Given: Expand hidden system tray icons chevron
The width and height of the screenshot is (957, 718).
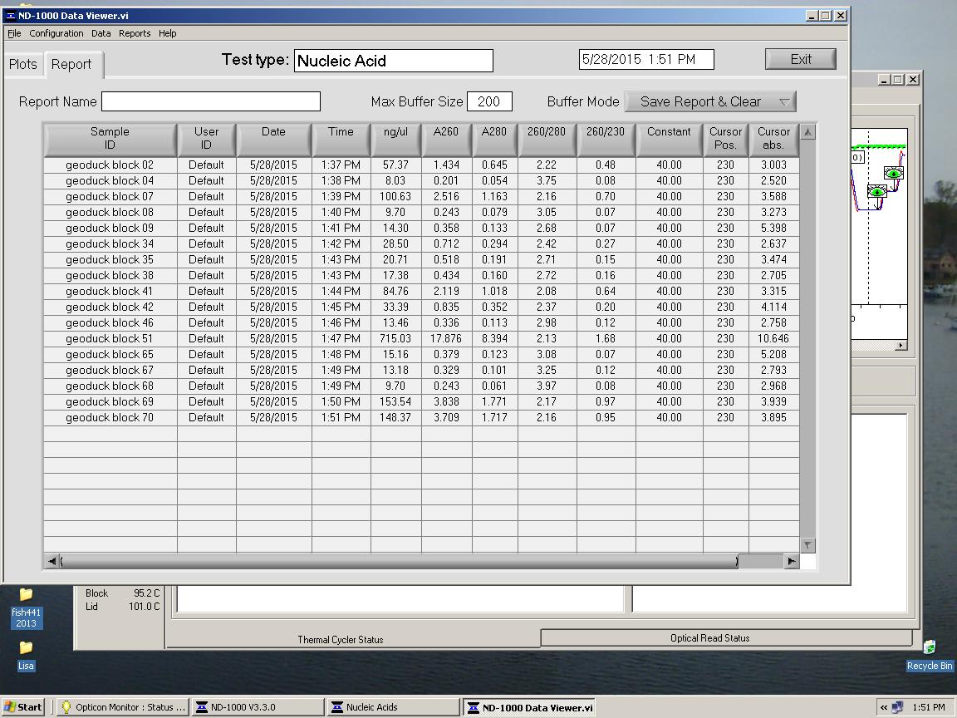Looking at the screenshot, I should click(884, 707).
